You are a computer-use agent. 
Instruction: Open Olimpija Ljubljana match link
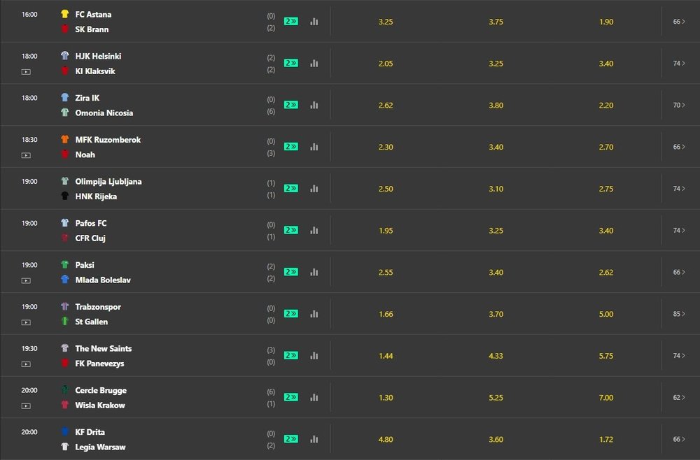pos(108,182)
